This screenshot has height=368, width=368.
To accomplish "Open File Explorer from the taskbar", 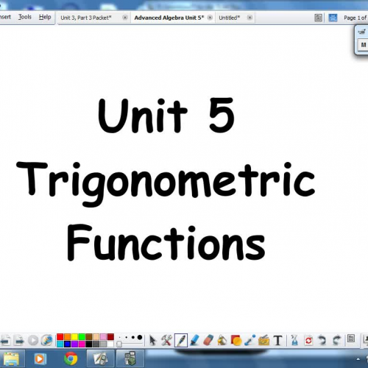I will click(x=11, y=358).
